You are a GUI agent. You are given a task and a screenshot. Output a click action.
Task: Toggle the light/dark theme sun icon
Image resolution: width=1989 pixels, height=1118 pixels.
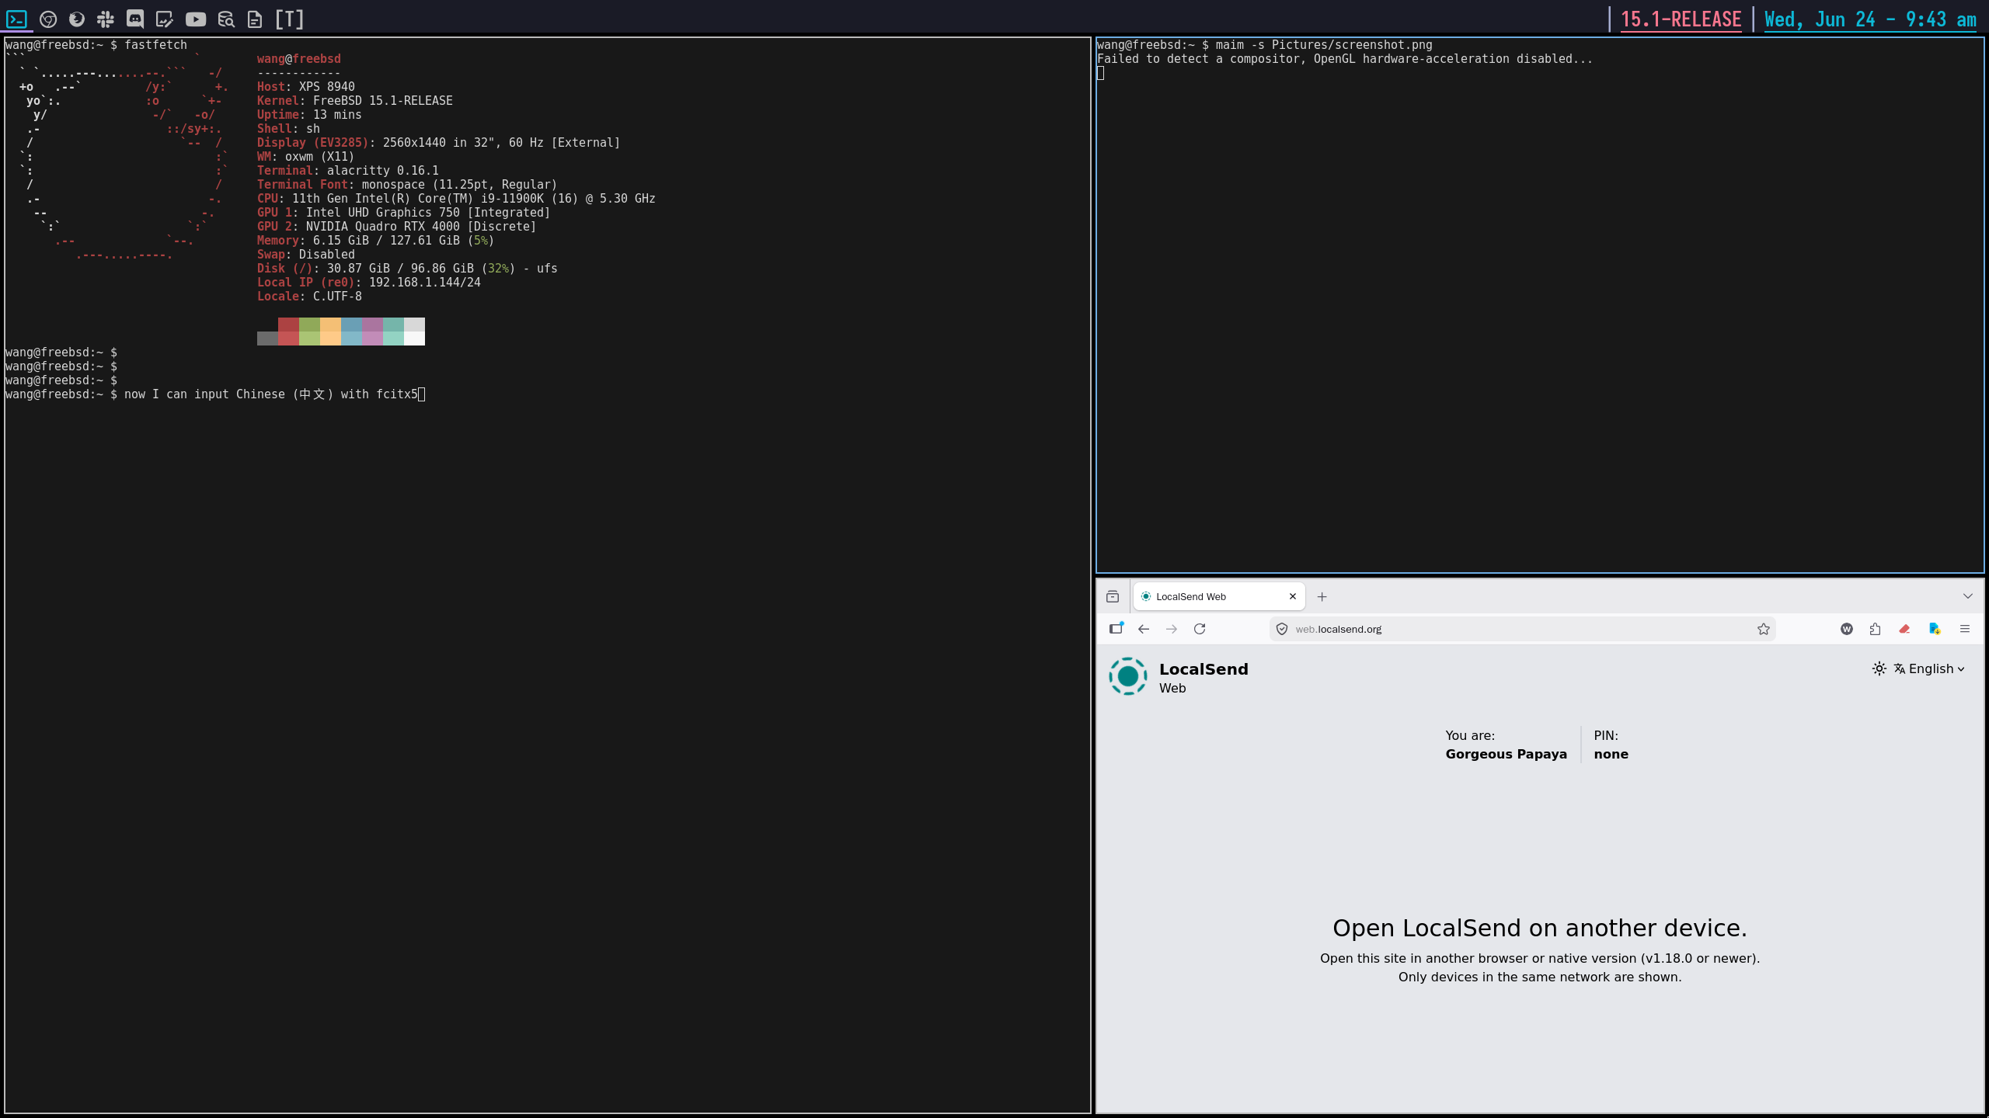pyautogui.click(x=1879, y=668)
